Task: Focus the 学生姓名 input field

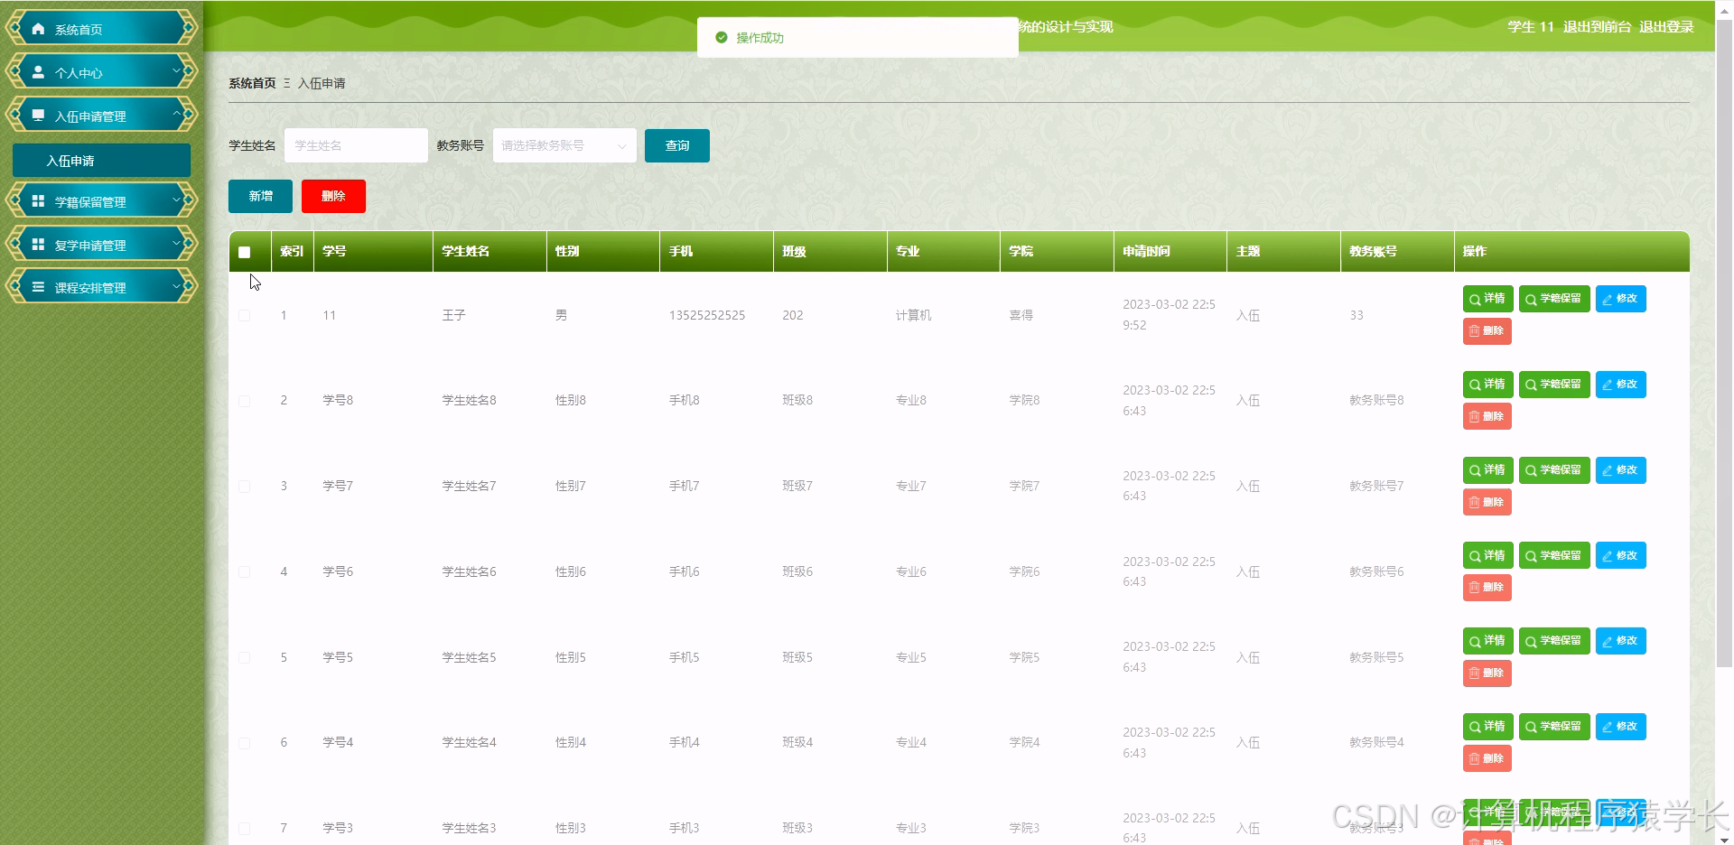Action: [356, 145]
